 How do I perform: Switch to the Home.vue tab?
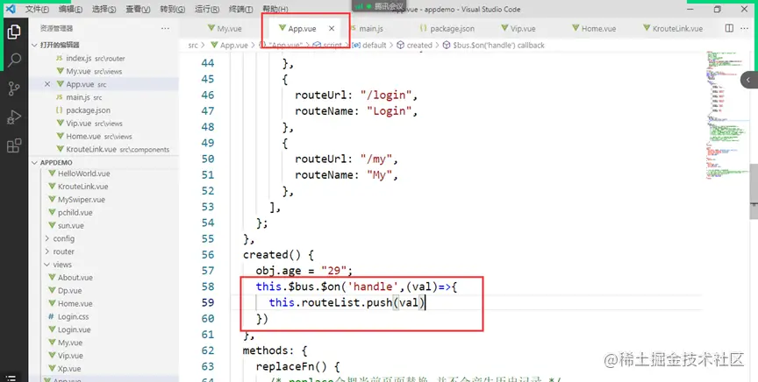(x=594, y=29)
